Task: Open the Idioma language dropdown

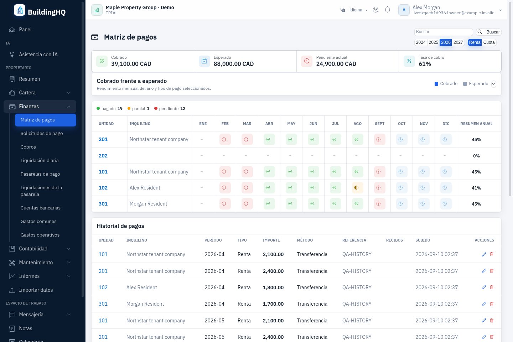Action: click(x=354, y=10)
